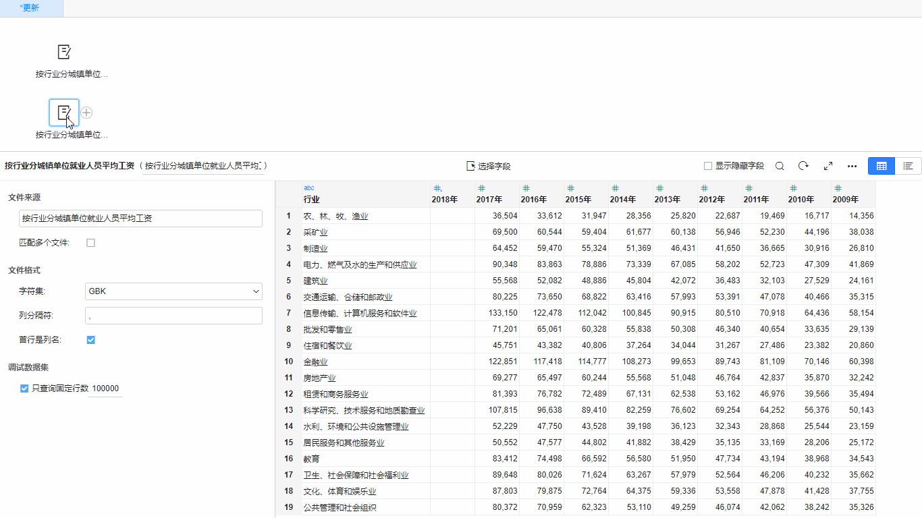Click the 列分隔符 input field
The height and width of the screenshot is (518, 922).
click(173, 316)
